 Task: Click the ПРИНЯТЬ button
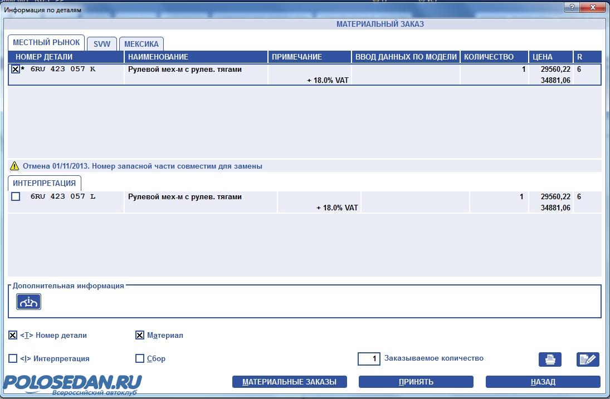pos(416,382)
